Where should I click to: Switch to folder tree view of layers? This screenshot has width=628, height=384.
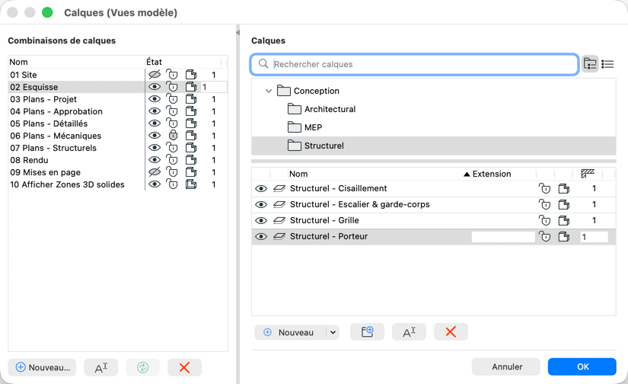tap(590, 64)
